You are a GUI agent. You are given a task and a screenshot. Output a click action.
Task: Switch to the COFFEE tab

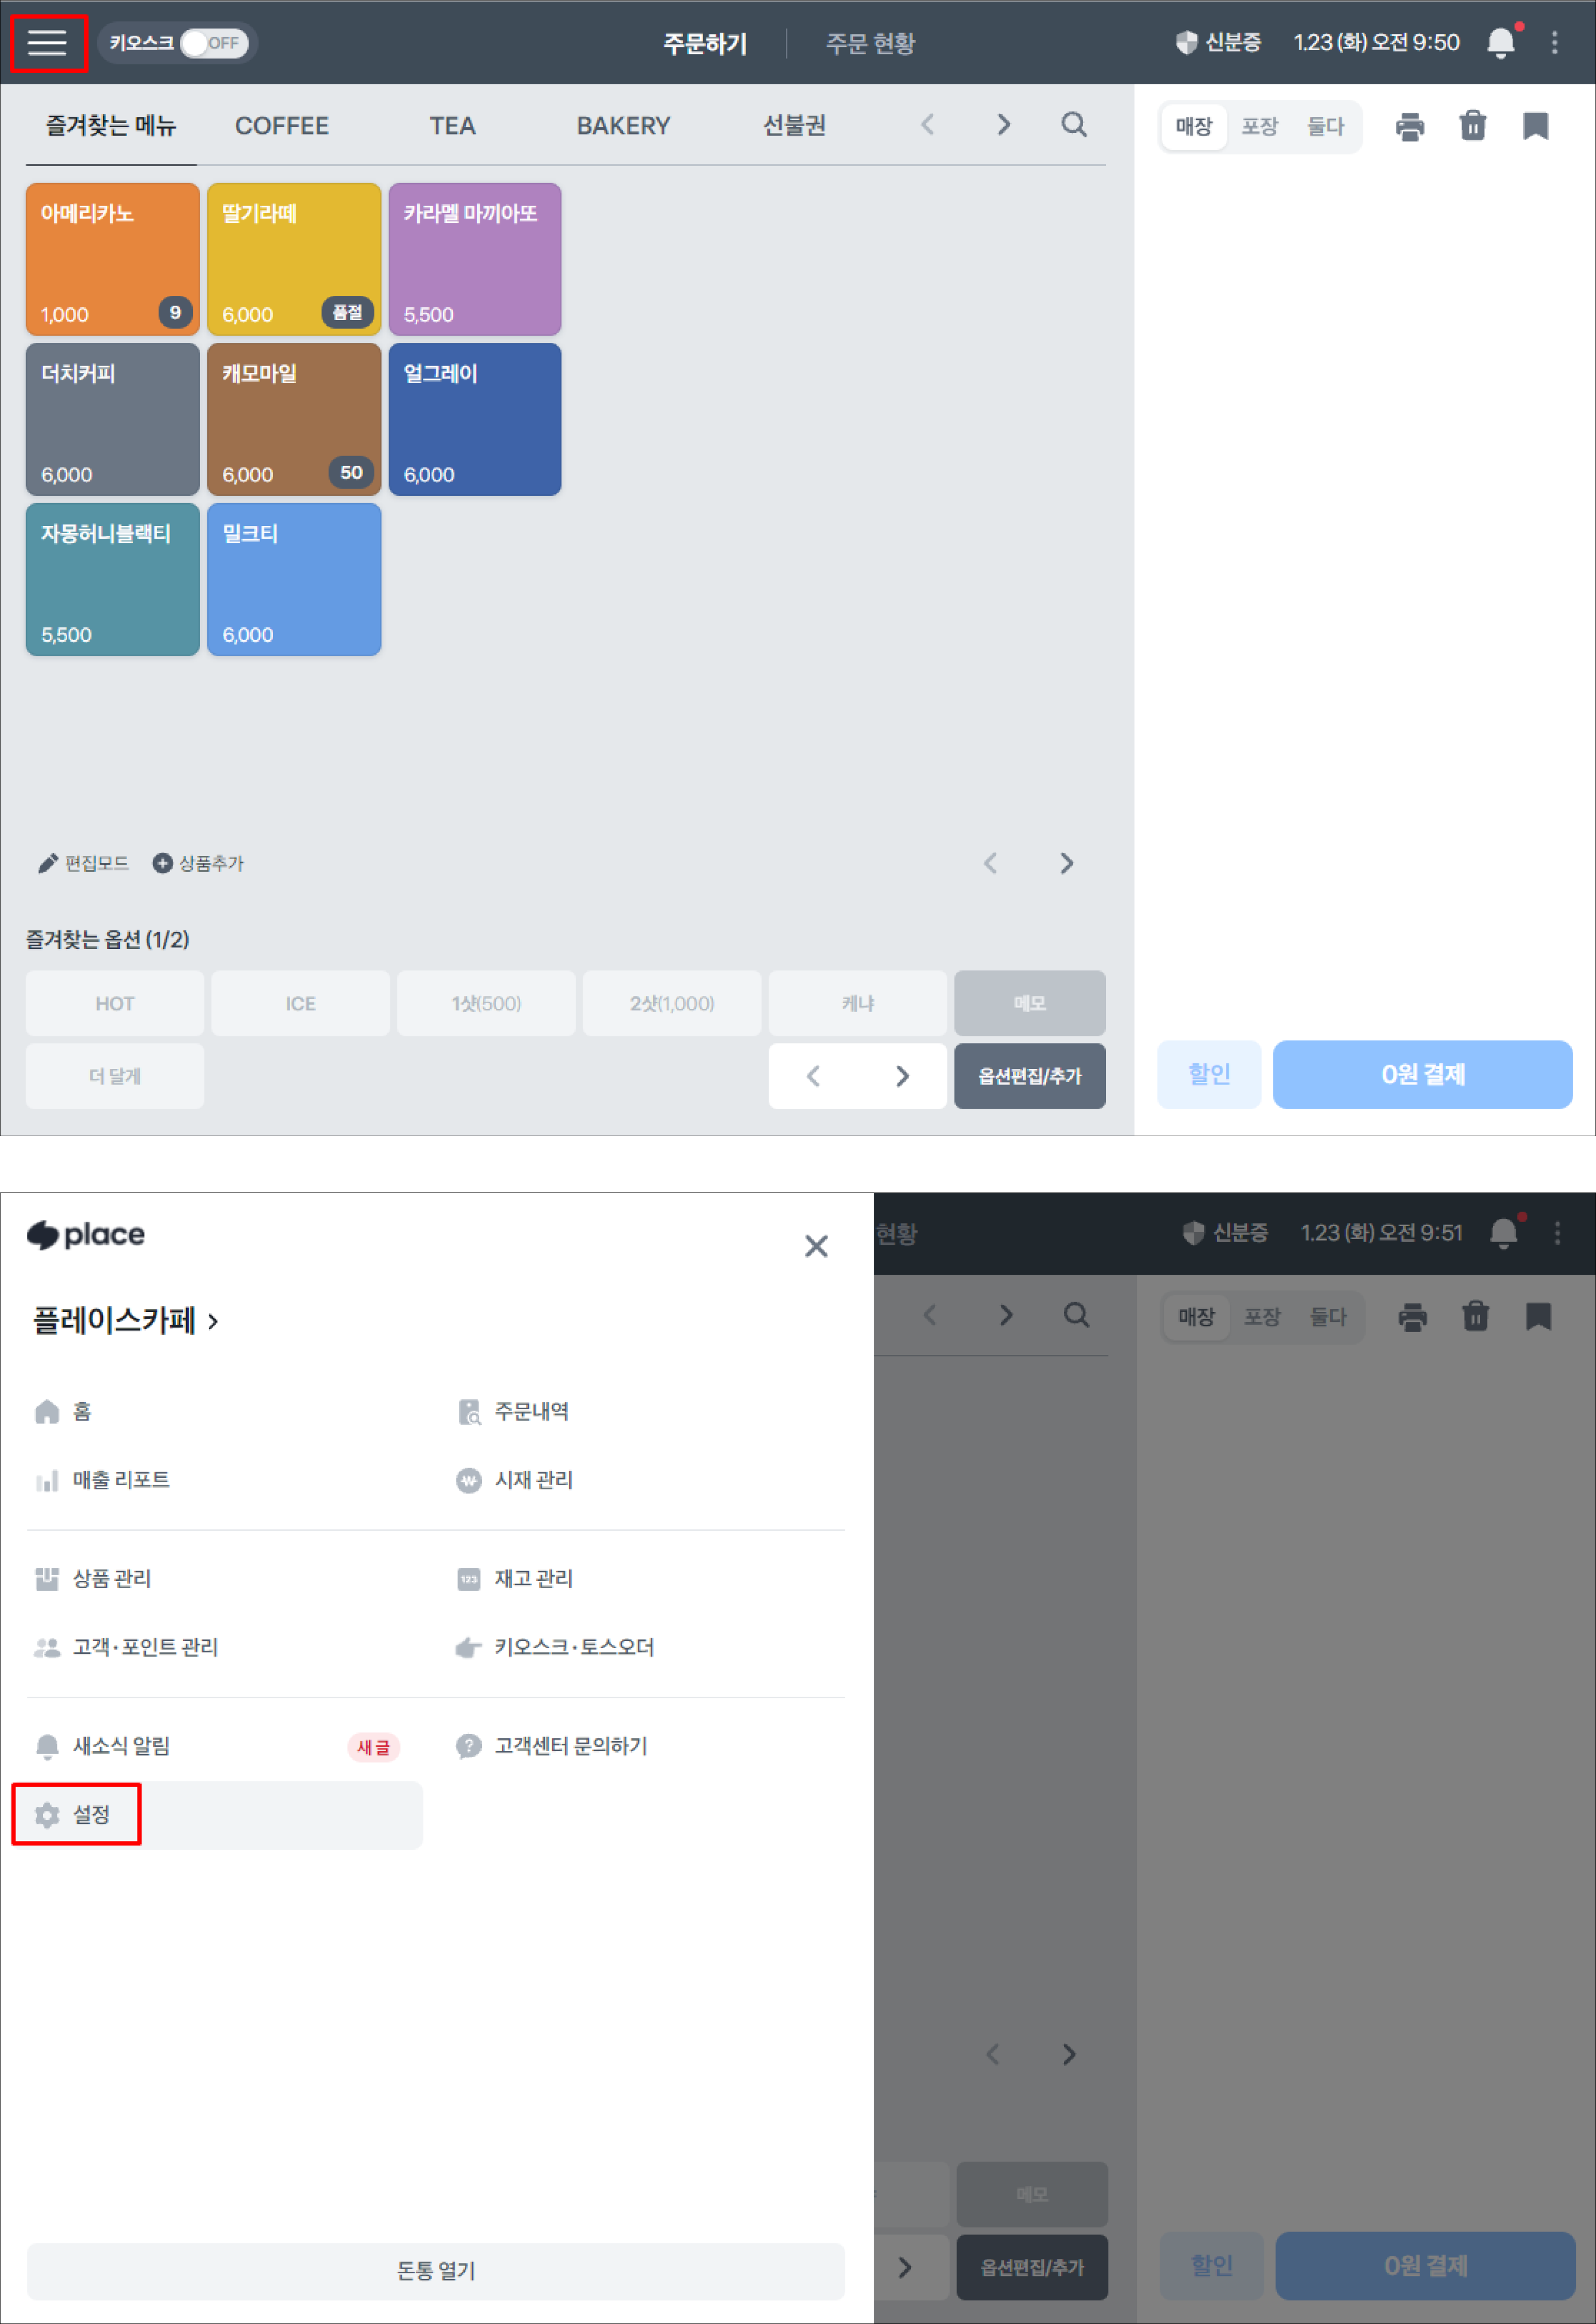(281, 126)
